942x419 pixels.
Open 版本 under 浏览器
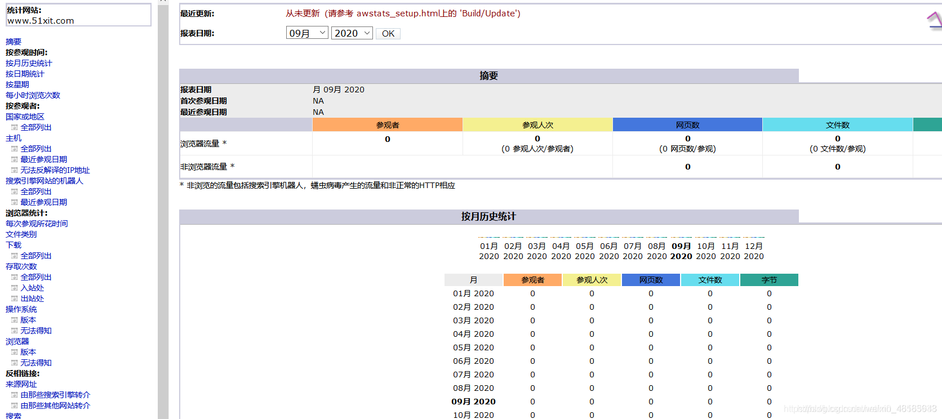(28, 352)
